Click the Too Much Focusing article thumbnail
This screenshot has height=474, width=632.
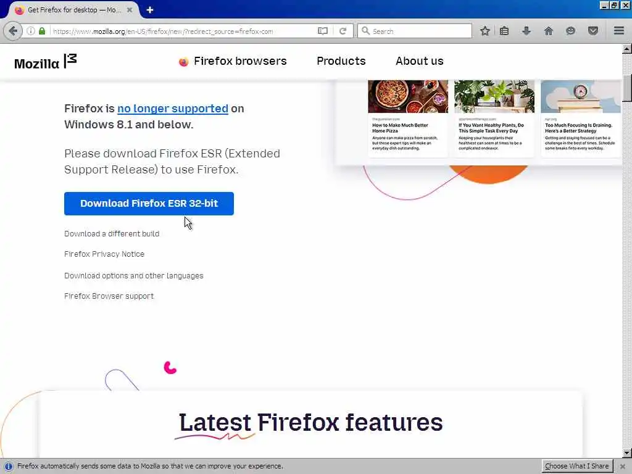[581, 96]
